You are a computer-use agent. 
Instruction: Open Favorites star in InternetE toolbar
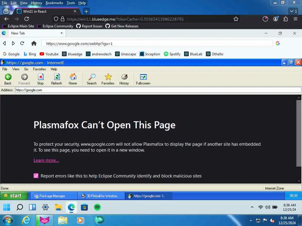[108, 79]
